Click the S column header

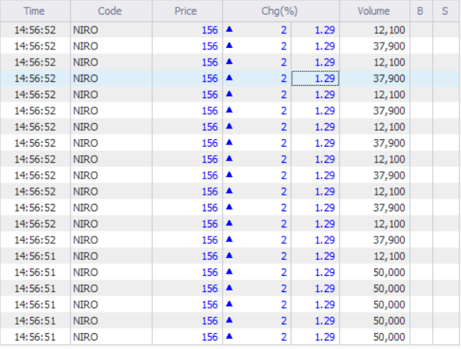(x=446, y=11)
